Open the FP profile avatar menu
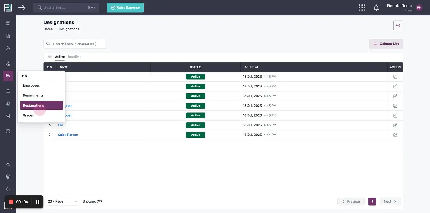Image resolution: width=430 pixels, height=213 pixels. tap(419, 7)
